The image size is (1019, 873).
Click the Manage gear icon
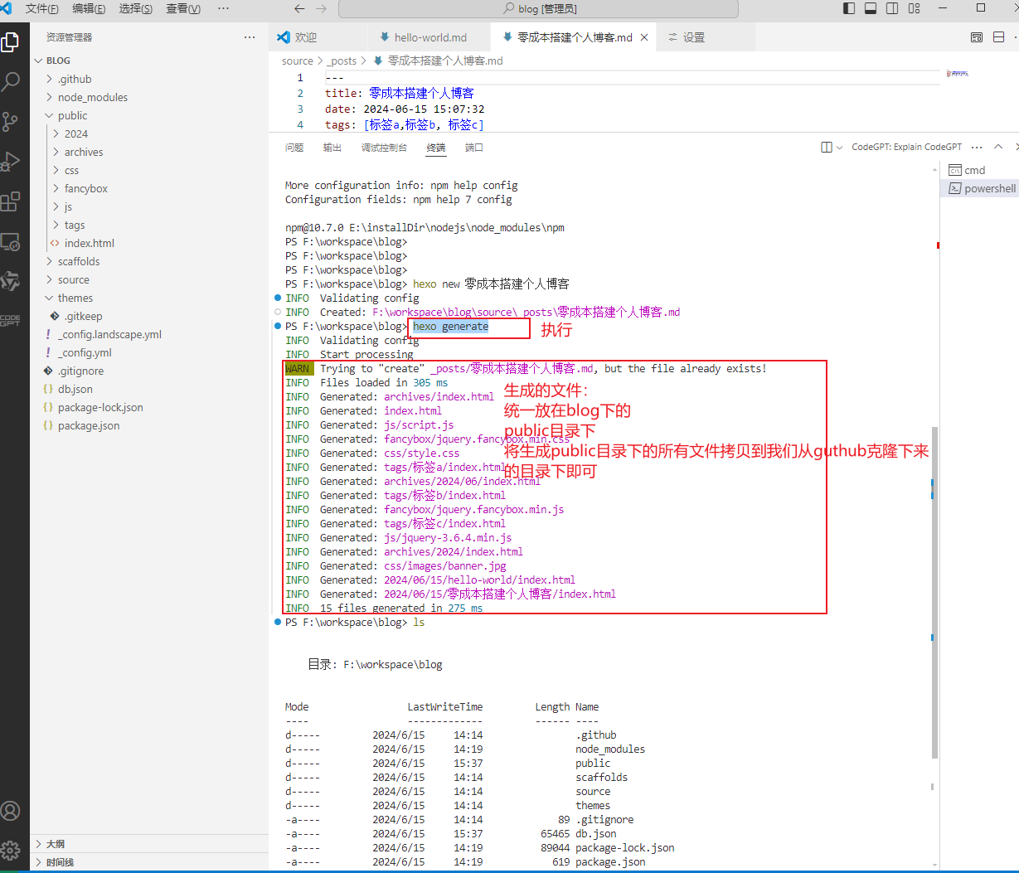click(x=11, y=850)
